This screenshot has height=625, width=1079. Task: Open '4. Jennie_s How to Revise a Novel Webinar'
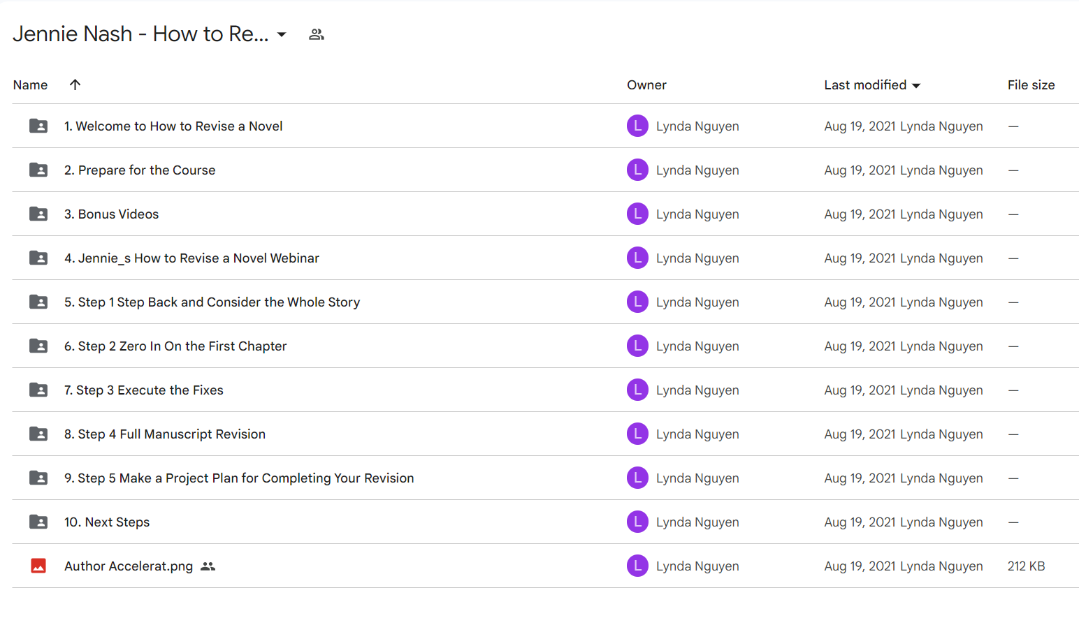pos(191,258)
